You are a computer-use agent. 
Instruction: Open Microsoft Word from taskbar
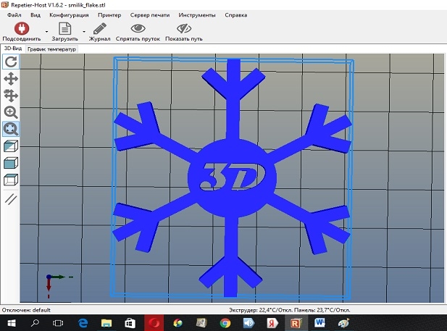[319, 323]
